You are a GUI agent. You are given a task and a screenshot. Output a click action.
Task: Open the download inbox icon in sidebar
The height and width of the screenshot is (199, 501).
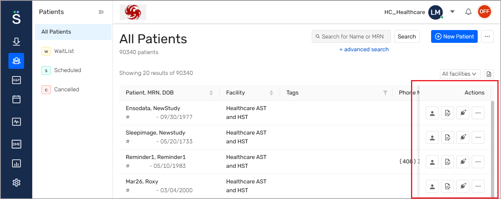(x=16, y=42)
